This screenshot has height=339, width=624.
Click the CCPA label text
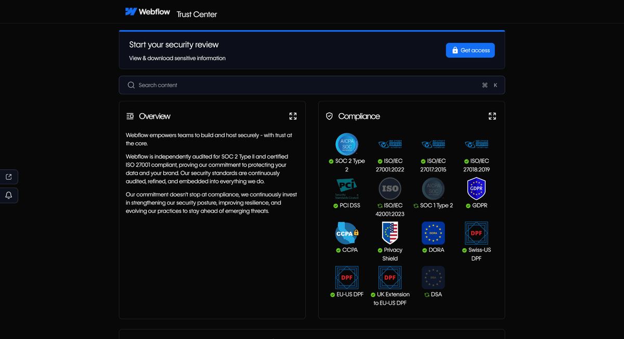(350, 250)
